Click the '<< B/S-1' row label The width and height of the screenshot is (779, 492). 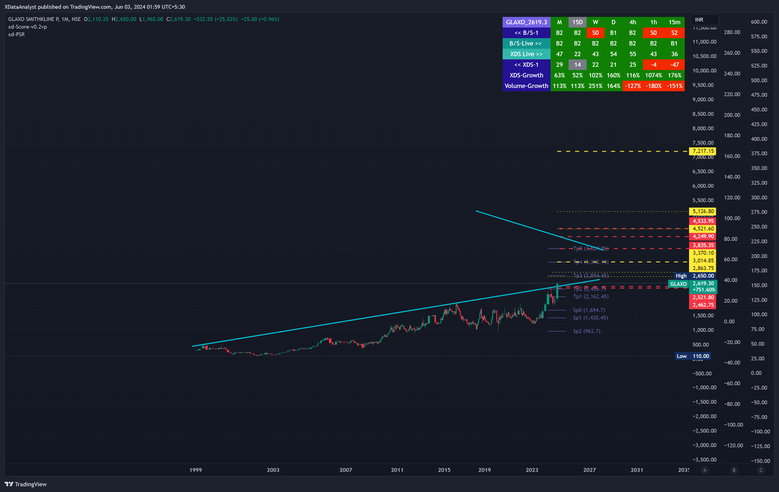coord(526,33)
